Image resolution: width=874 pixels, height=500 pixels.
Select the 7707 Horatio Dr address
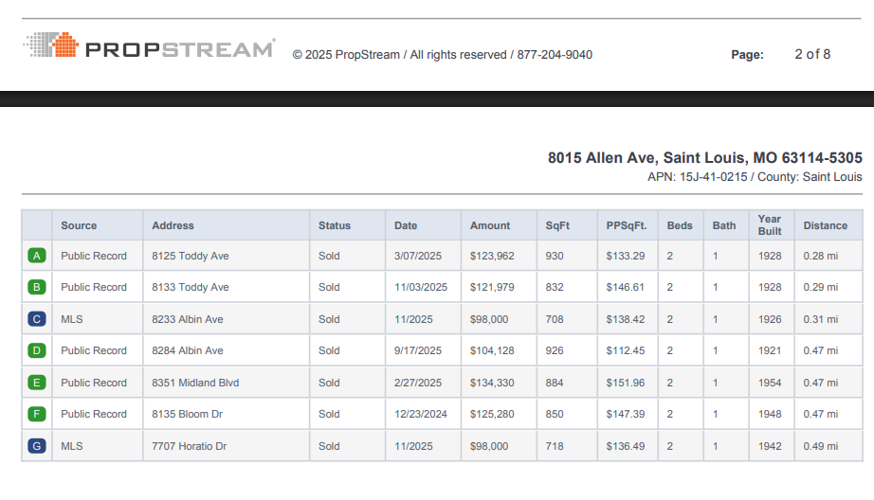190,446
